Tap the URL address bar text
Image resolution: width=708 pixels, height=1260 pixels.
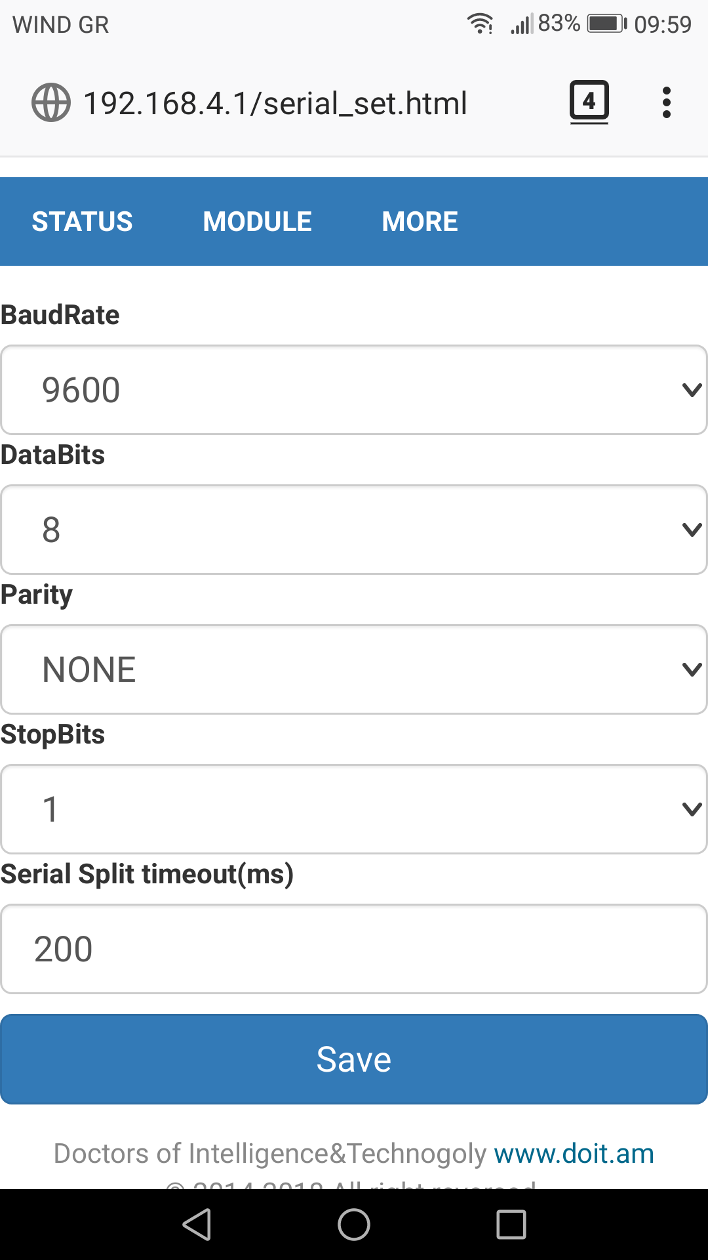pos(275,104)
